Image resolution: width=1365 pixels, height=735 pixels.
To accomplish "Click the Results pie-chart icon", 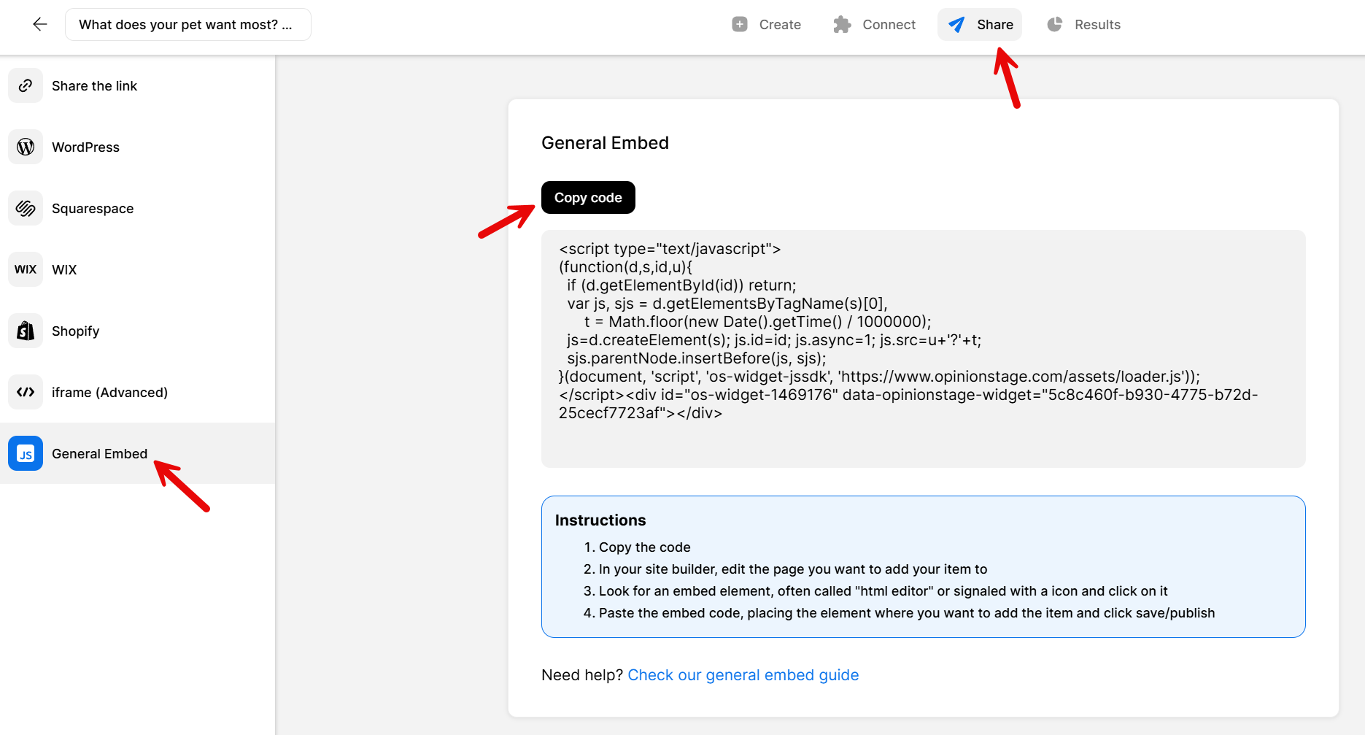I will pyautogui.click(x=1054, y=24).
